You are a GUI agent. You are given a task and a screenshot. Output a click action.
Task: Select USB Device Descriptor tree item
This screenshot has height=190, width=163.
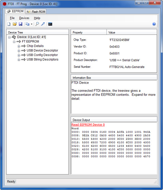click(42, 50)
